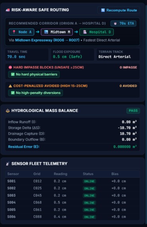Click the red no-entry icon for Hard Impasse Blocks
Image resolution: width=147 pixels, height=227 pixels.
pos(10,67)
